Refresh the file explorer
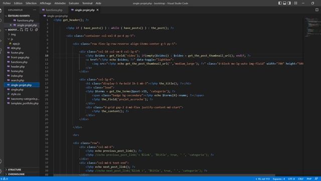 click(x=31, y=30)
